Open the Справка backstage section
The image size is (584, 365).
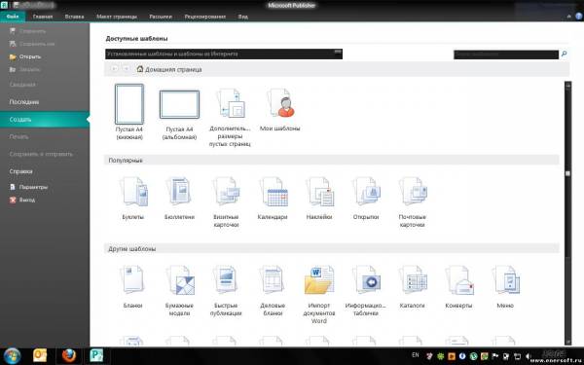[x=20, y=171]
